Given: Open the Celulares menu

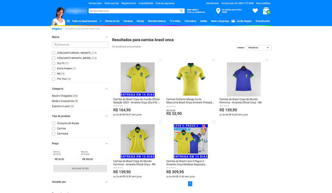Looking at the screenshot, I should 128,21.
